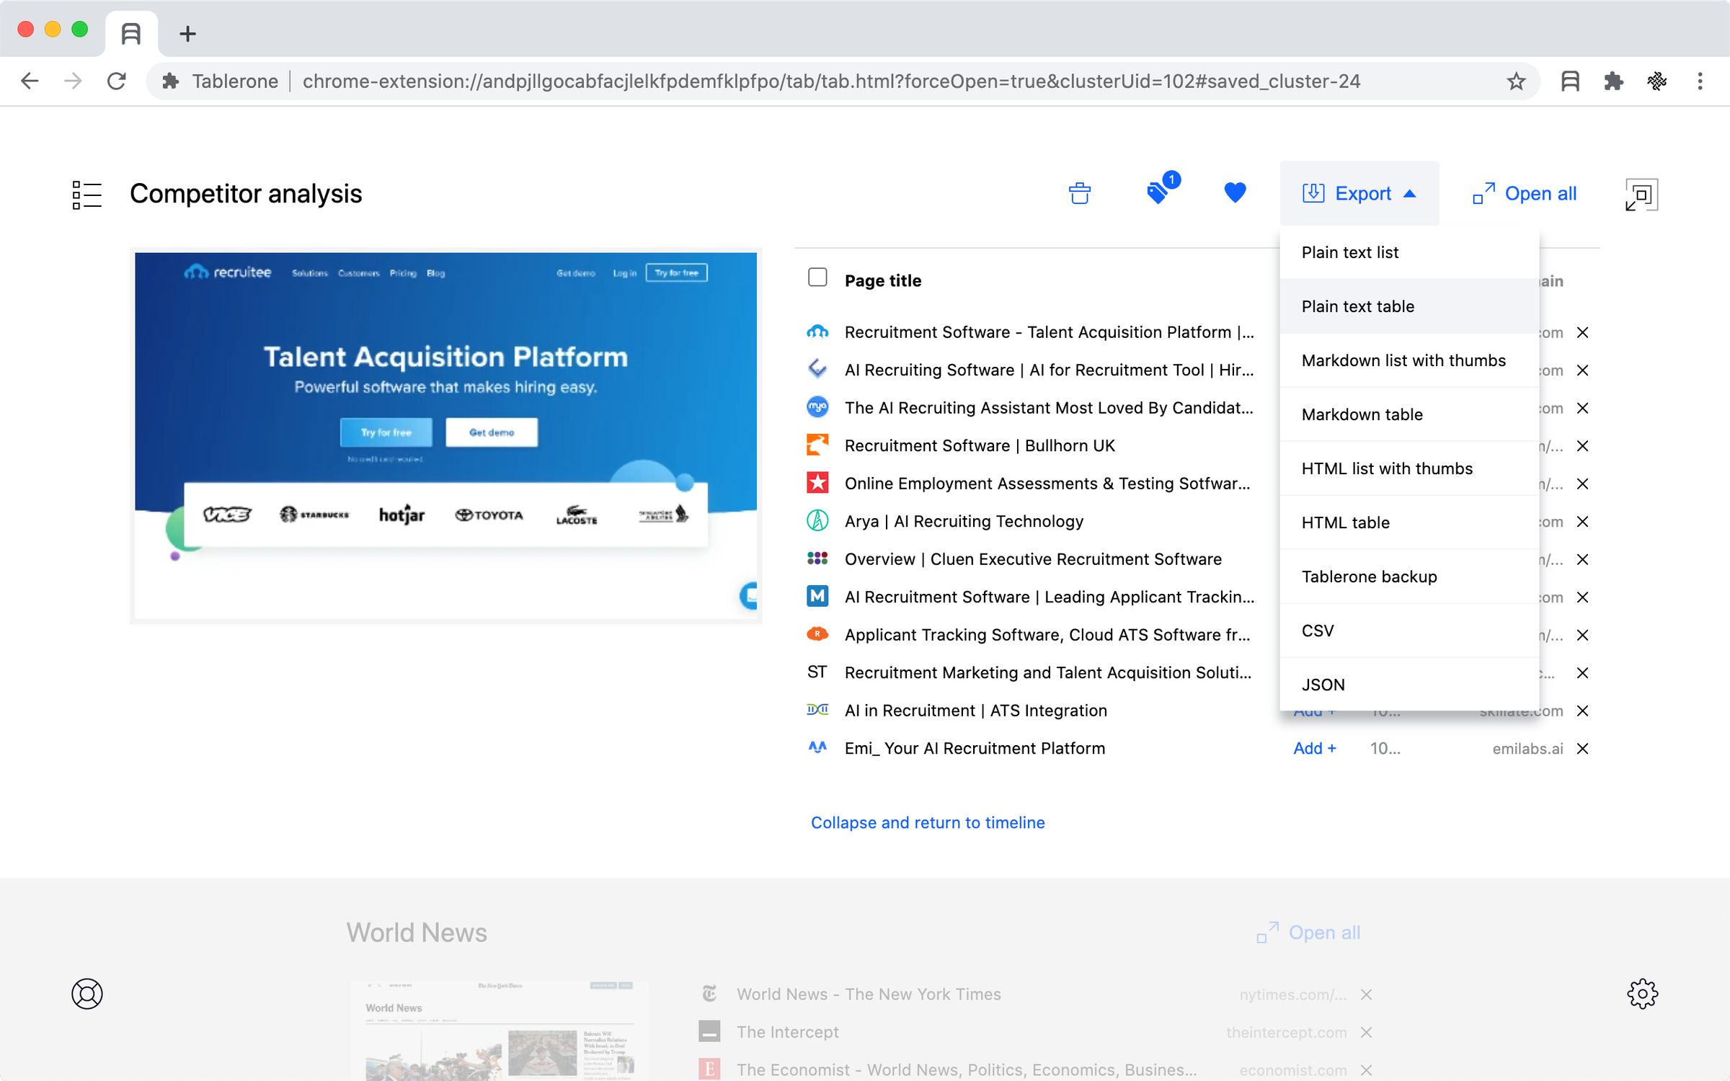Click Open all for World News section
Image resolution: width=1730 pixels, height=1081 pixels.
click(x=1310, y=933)
